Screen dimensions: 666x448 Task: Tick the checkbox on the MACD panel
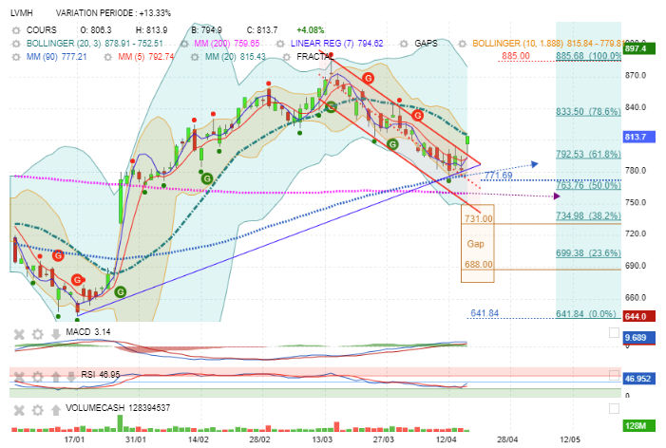click(614, 332)
